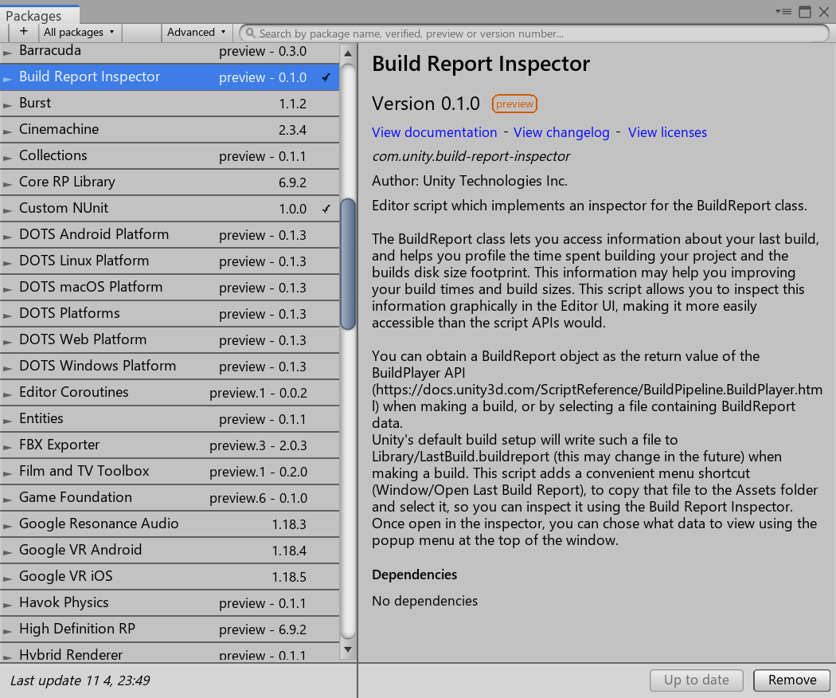This screenshot has height=698, width=836.
Task: Select the Havok Physics package
Action: [119, 602]
